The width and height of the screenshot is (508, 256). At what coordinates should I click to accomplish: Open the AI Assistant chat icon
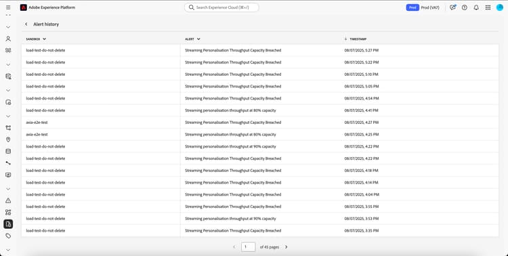[452, 7]
